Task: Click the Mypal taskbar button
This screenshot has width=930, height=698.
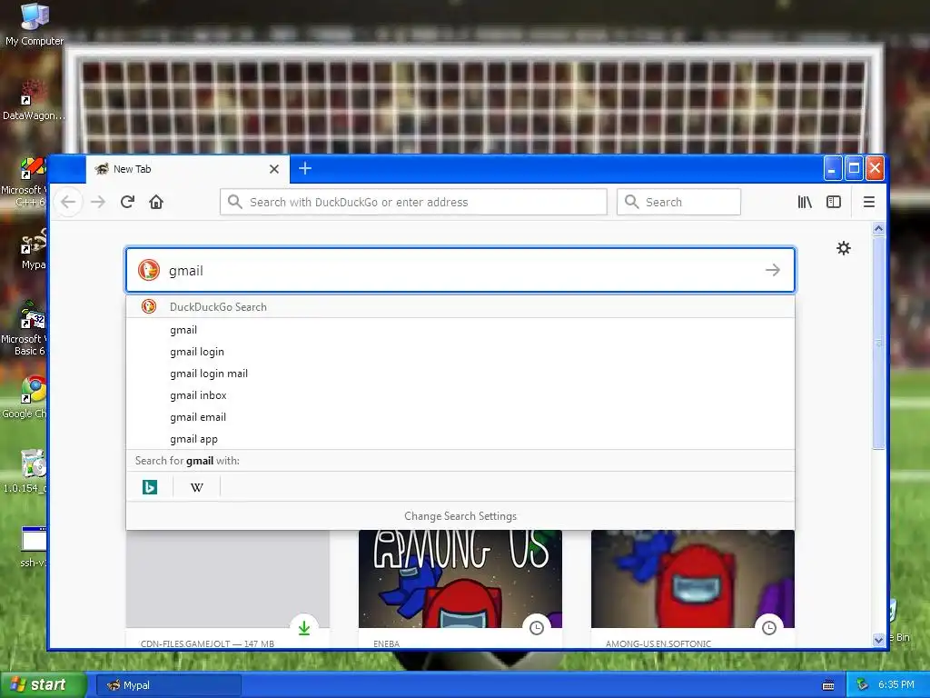Action: [x=168, y=685]
